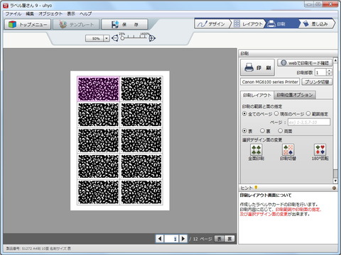Image resolution: width=341 pixels, height=255 pixels.
Task: Open the 編集 menu
Action: pos(30,13)
